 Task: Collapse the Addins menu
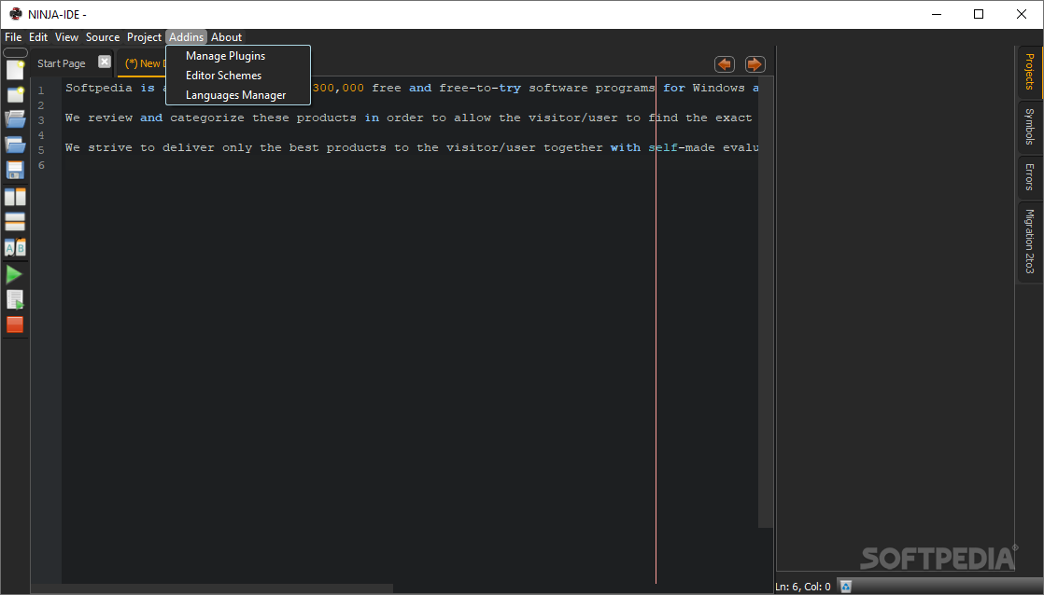point(187,37)
